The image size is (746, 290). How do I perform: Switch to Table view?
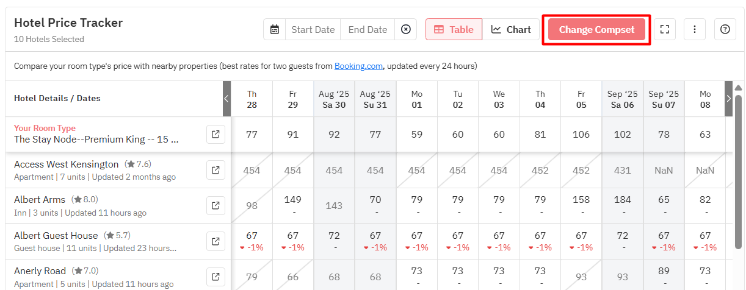click(454, 29)
